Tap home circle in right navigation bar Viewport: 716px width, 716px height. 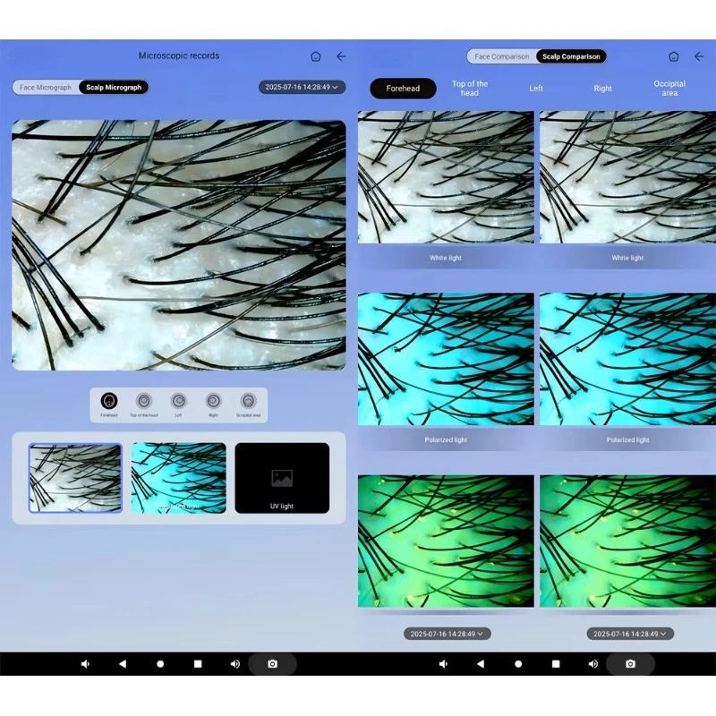coord(518,664)
